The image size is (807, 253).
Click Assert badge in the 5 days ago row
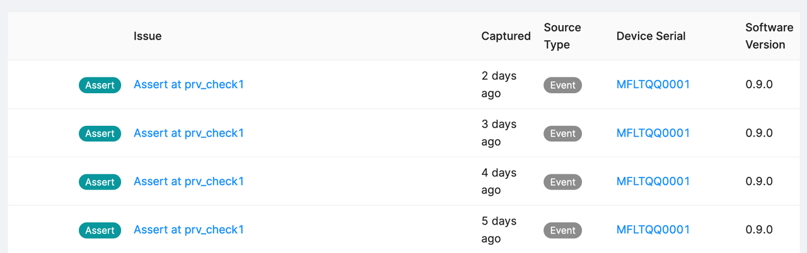point(100,230)
